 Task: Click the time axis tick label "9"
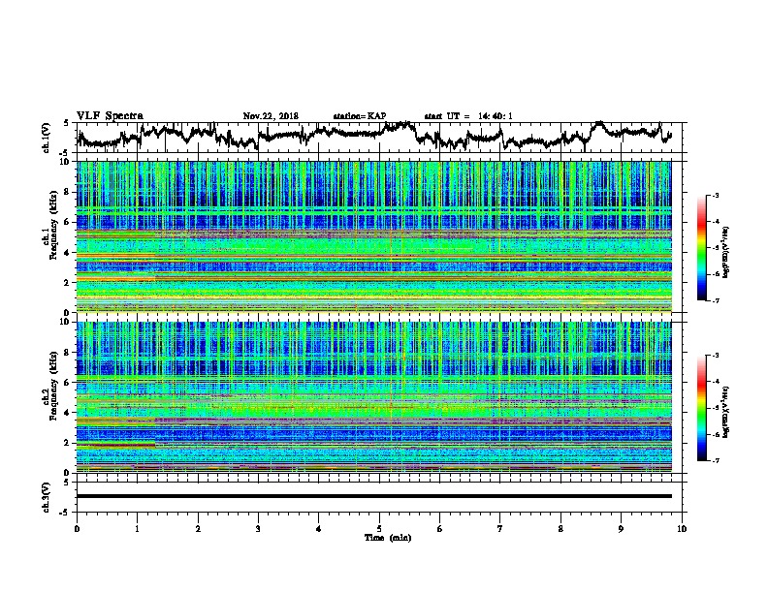point(621,529)
